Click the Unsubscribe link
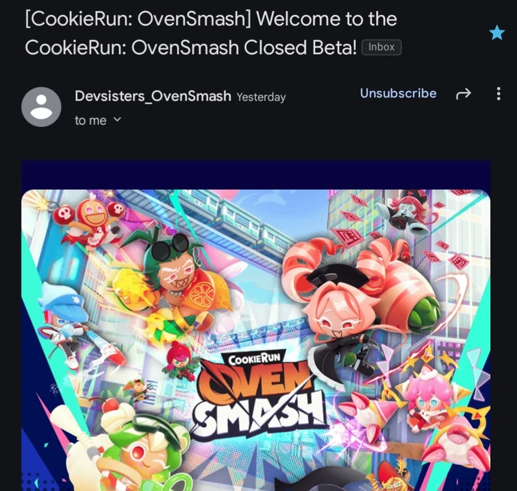Viewport: 517px width, 491px height. tap(398, 93)
